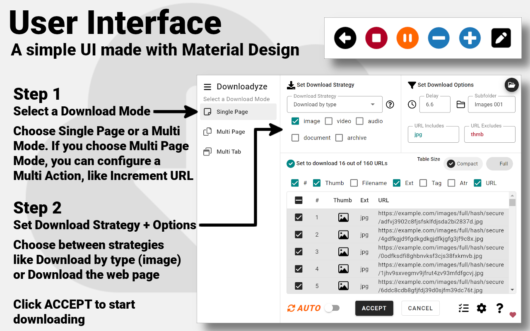Open the settings gear icon
530x331 pixels.
481,308
